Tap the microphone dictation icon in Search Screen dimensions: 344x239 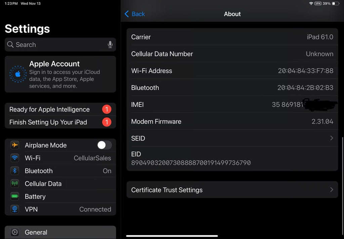[x=110, y=45]
